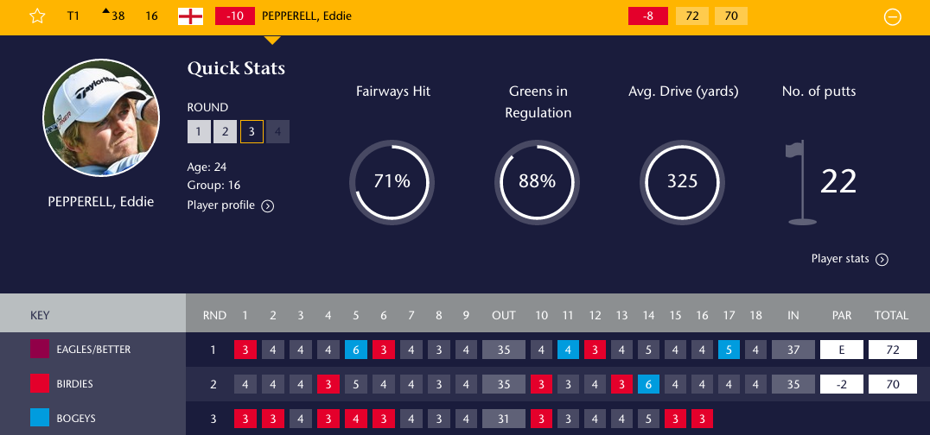The width and height of the screenshot is (930, 435).
Task: Click the arrow icon beside Player stats
Action: pyautogui.click(x=882, y=259)
